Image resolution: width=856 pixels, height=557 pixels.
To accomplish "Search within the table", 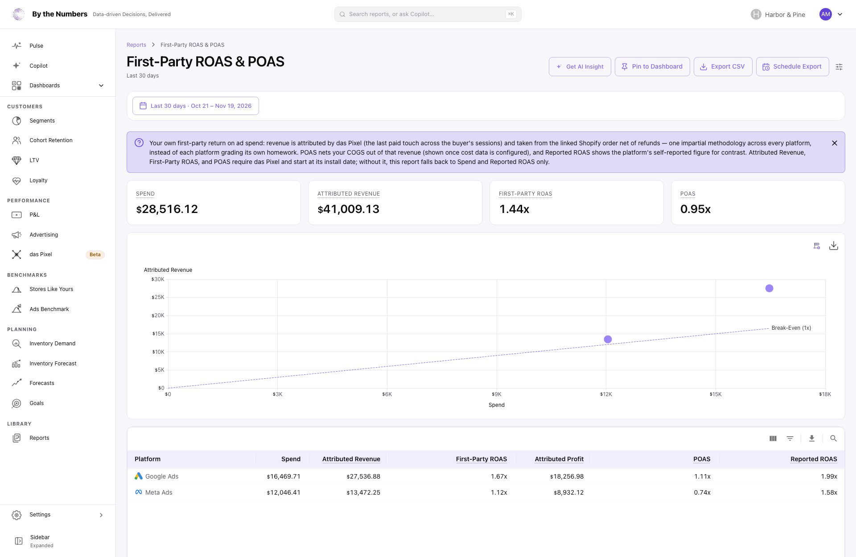I will pos(833,438).
